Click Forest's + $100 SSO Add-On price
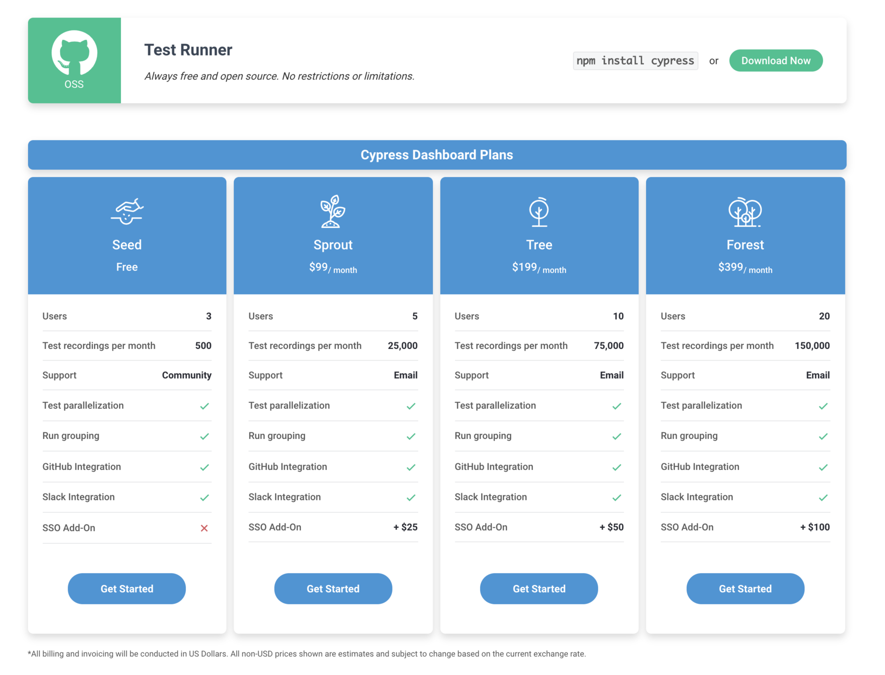This screenshot has height=675, width=885. tap(815, 527)
